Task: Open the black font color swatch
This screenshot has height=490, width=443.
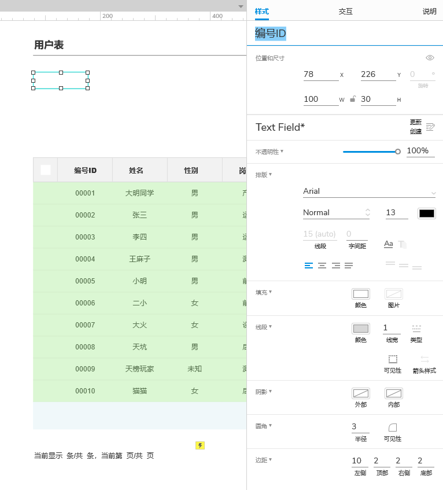Action: tap(426, 213)
